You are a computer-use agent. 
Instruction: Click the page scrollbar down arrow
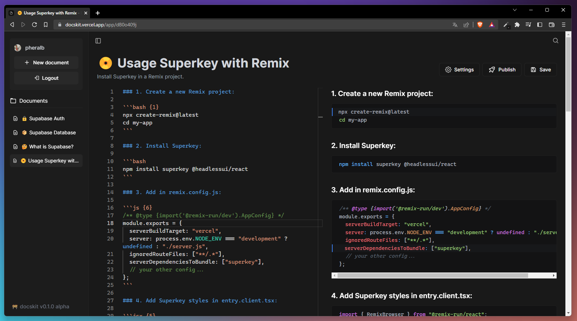[568, 313]
